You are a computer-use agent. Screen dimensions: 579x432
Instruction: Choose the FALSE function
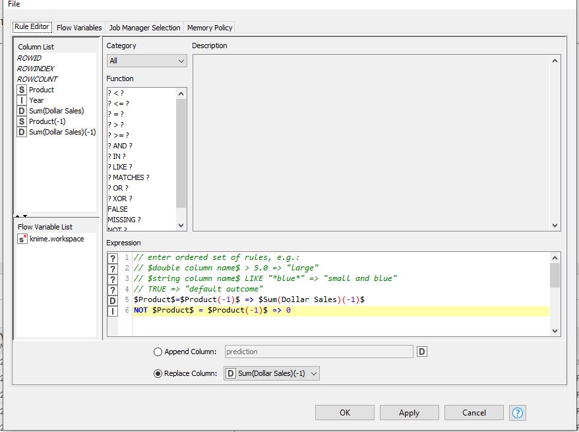(118, 209)
